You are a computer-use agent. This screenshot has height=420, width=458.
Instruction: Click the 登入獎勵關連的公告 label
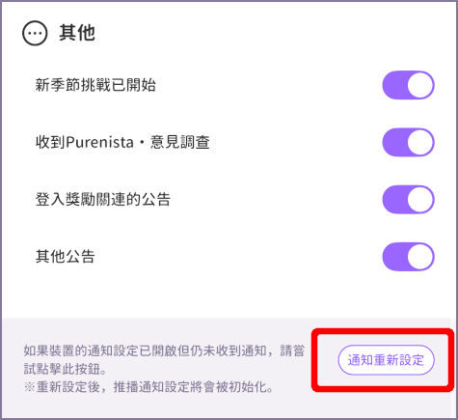tap(103, 199)
